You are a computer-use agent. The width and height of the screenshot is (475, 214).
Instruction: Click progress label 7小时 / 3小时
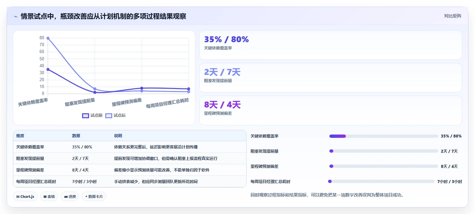[x=450, y=182]
